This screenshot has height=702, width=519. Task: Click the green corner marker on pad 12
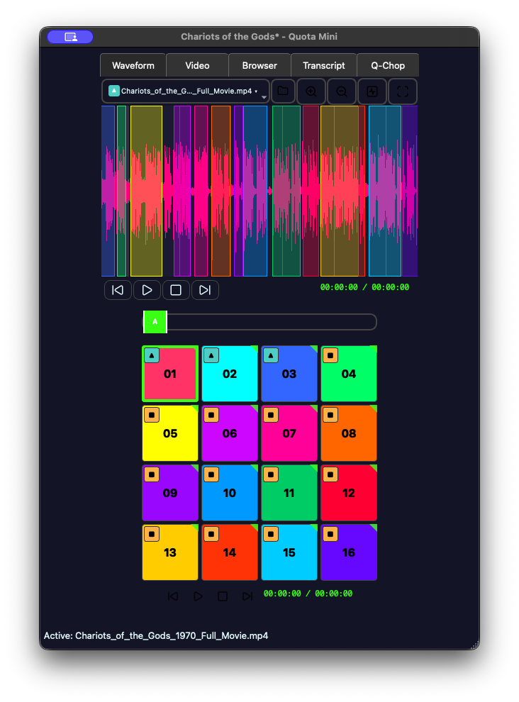(374, 468)
